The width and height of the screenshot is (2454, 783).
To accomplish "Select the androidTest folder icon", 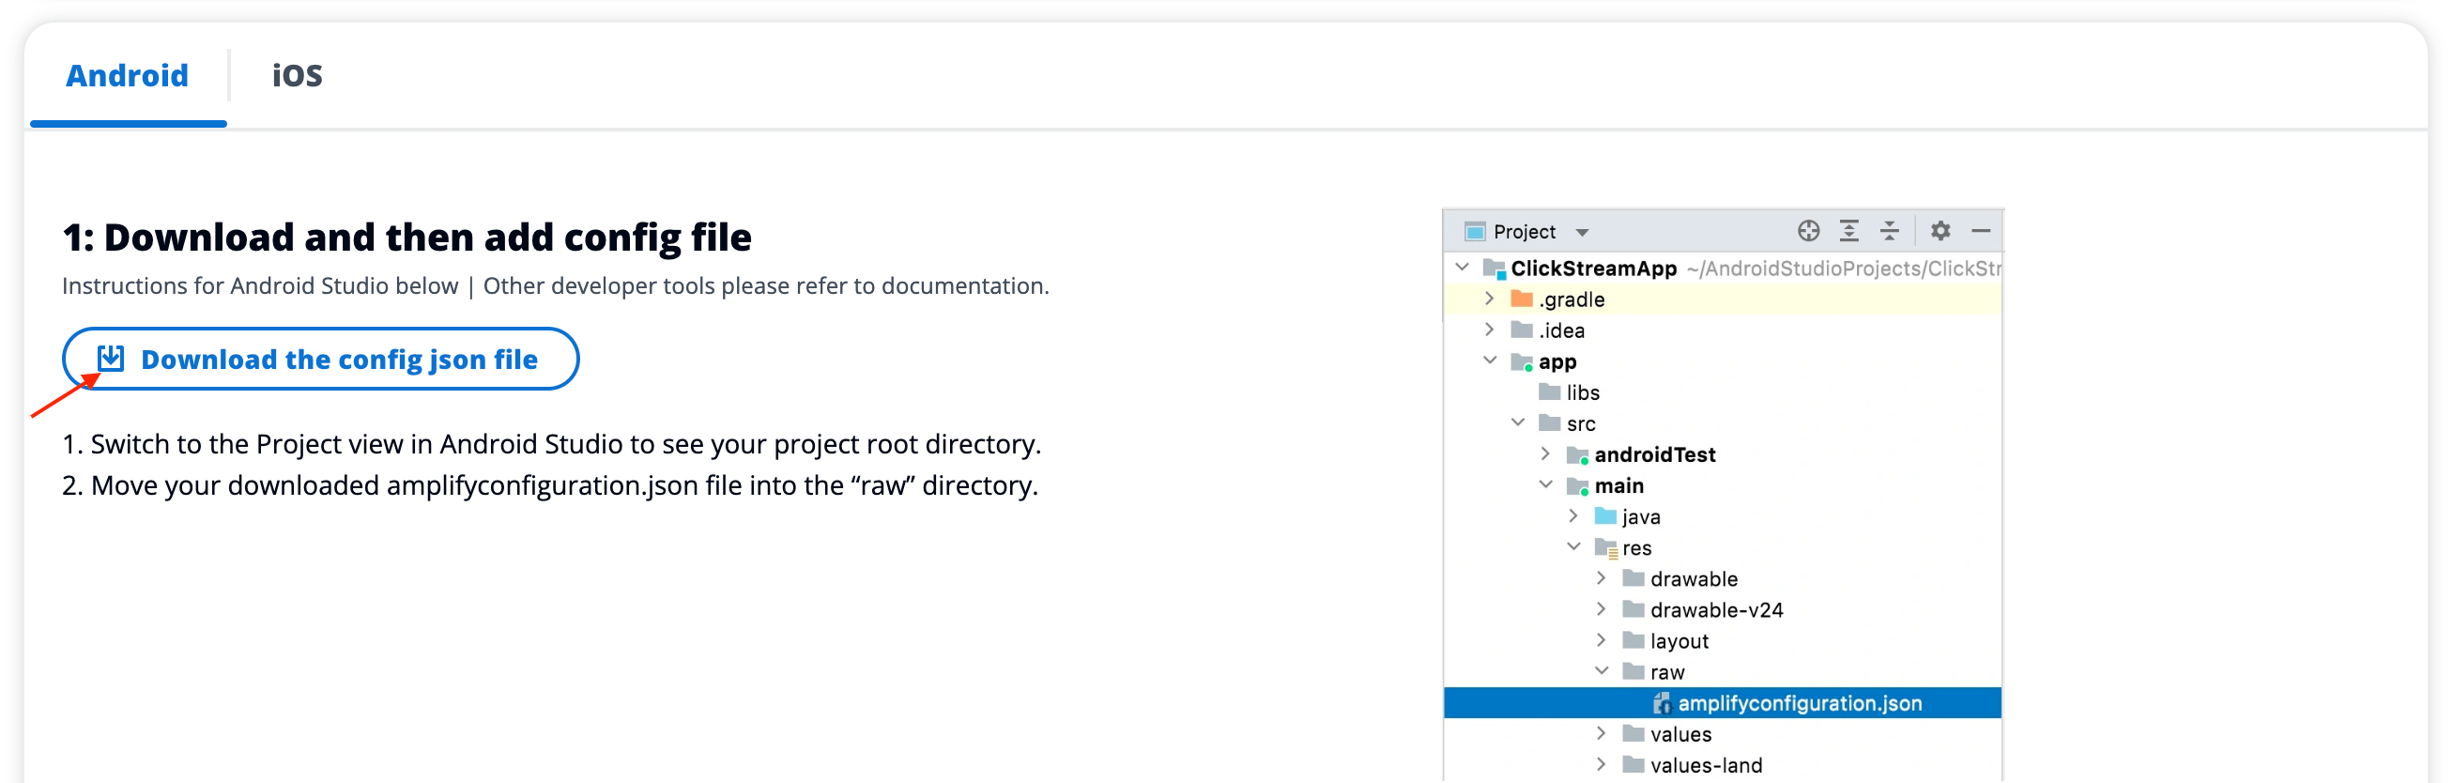I will (1577, 454).
